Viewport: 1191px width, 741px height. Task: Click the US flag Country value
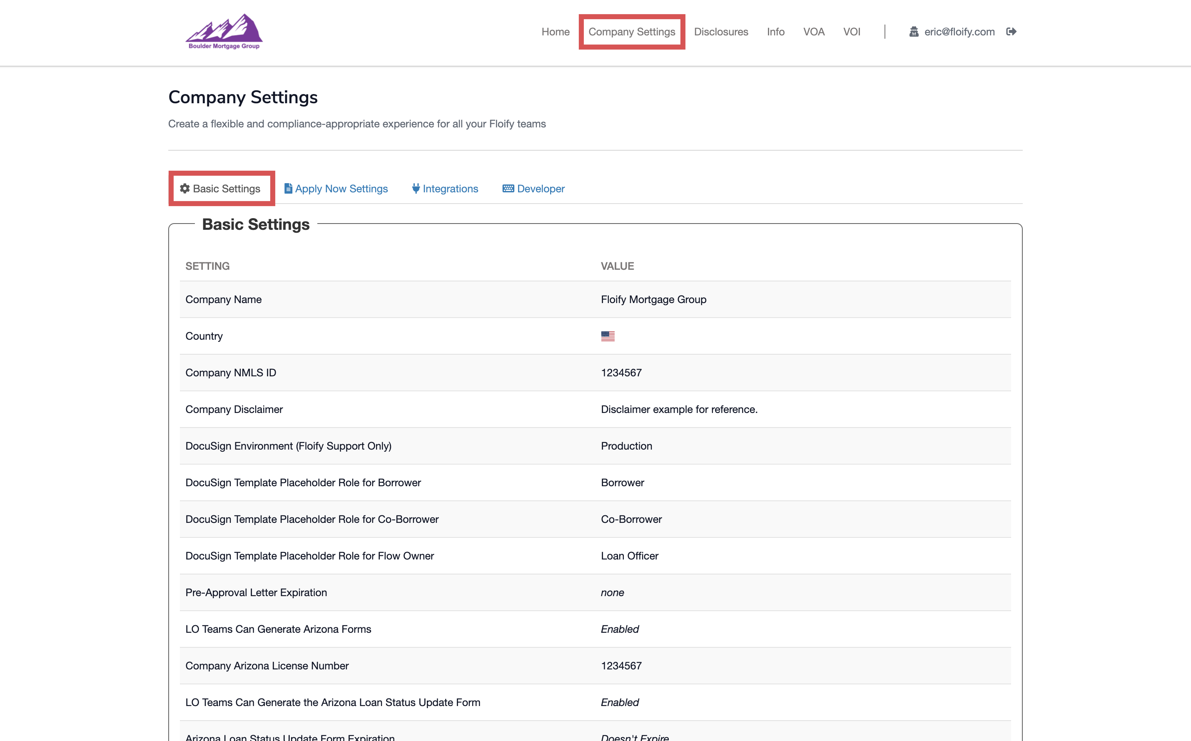point(608,336)
